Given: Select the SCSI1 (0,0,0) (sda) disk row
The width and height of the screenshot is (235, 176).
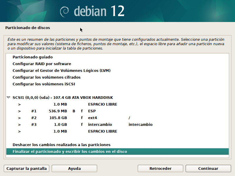Looking at the screenshot, I should point(117,97).
